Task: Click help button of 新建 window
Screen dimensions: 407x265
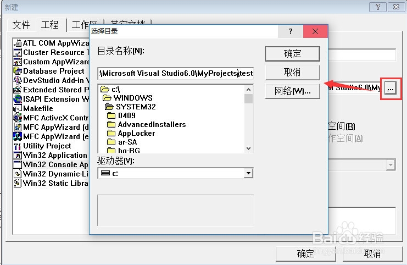Action: 378,7
